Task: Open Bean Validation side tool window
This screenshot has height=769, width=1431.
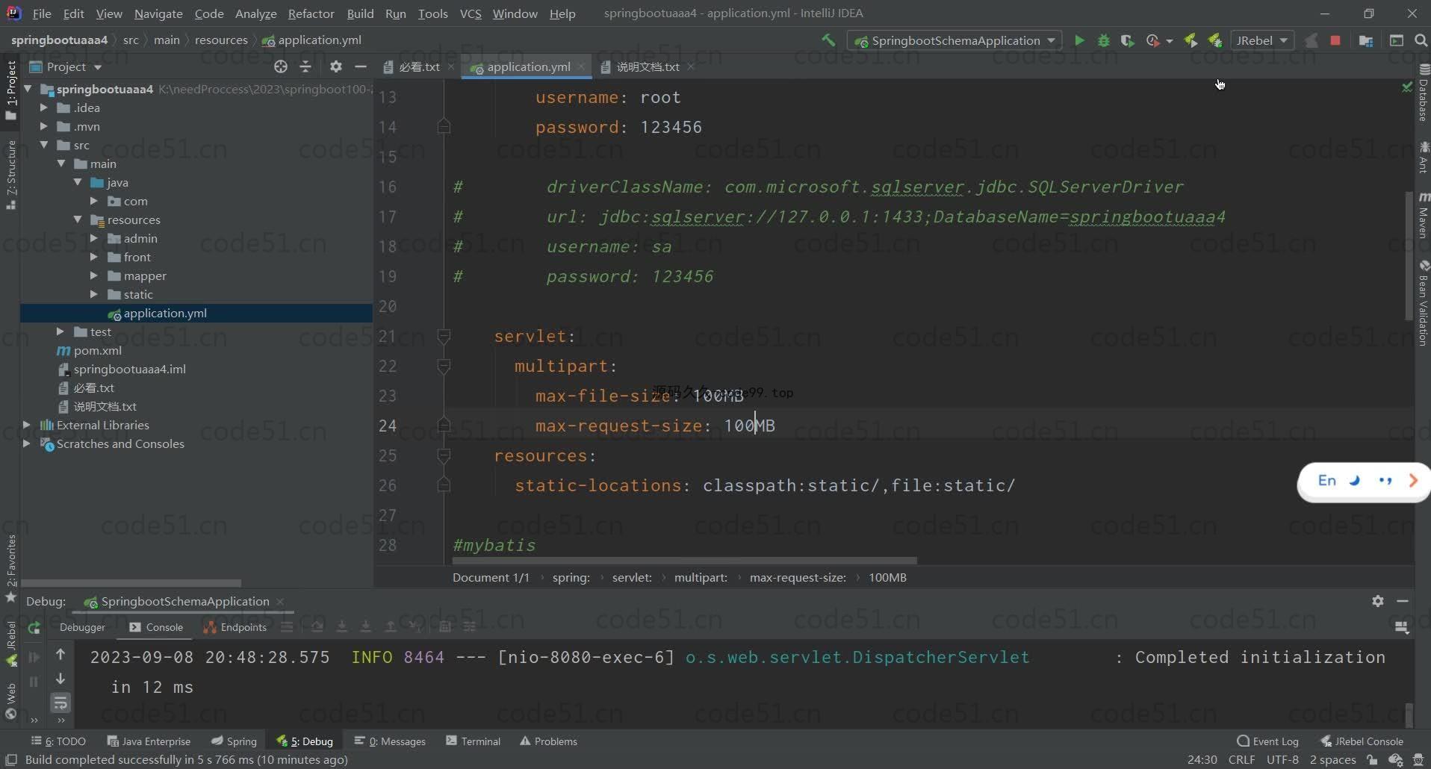Action: point(1424,303)
